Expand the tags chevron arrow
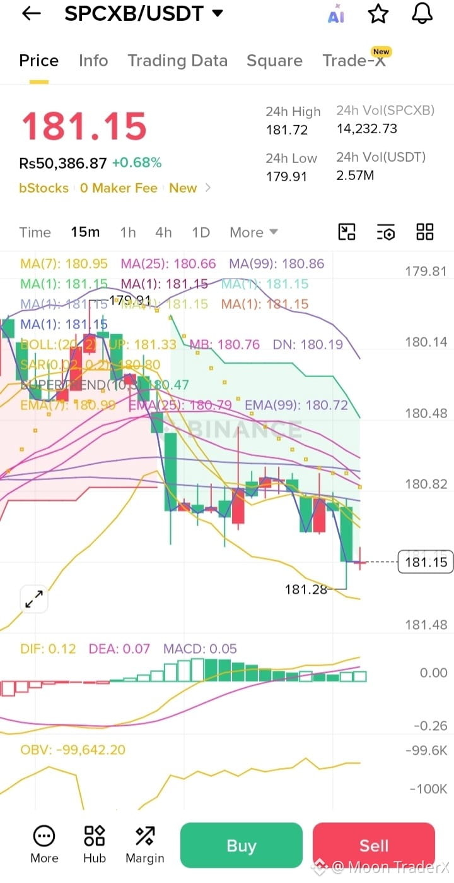Screen dimensions: 454x883 tap(208, 188)
